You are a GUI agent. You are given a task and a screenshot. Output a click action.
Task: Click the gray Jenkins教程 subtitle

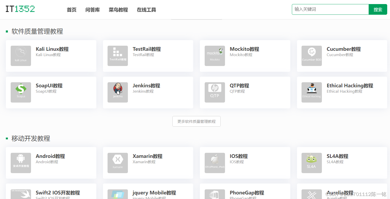(x=143, y=91)
